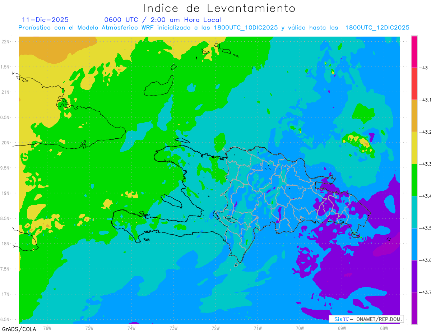Click the '76W' longitude label
Image resolution: width=431 pixels, height=333 pixels.
(47, 328)
